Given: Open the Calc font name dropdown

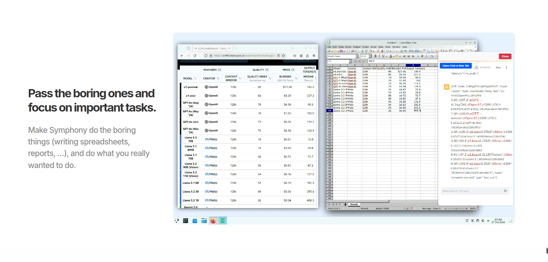Looking at the screenshot, I should point(357,56).
